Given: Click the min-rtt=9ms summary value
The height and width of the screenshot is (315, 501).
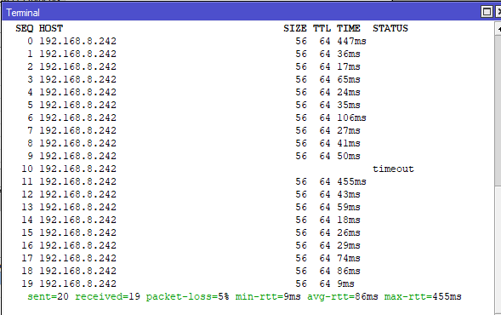Looking at the screenshot, I should pyautogui.click(x=268, y=297).
